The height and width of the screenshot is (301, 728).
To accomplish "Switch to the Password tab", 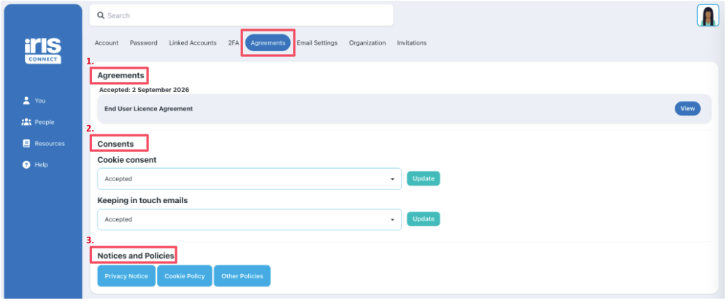I will [143, 42].
